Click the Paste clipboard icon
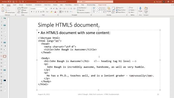Screen dimensions: 174x98 click(3, 9)
